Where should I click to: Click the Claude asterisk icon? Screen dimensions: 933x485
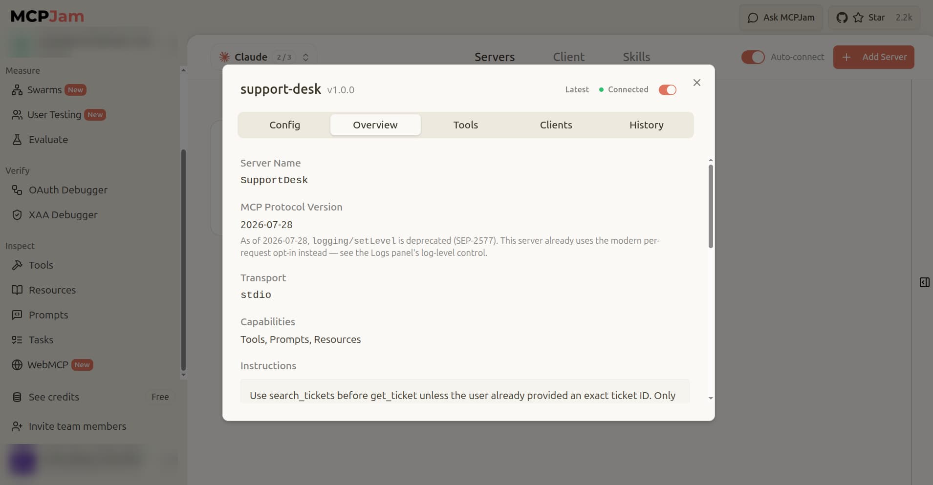224,57
